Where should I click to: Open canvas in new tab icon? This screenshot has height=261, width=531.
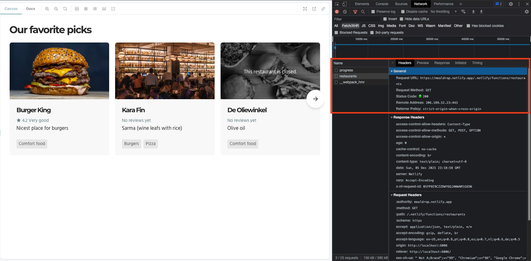tap(314, 9)
